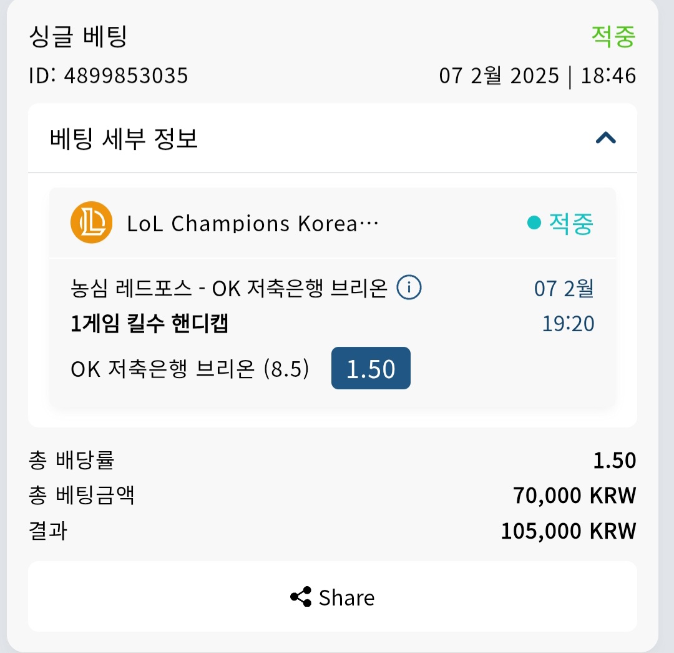
Task: Click the 70,000 KRW stake amount
Action: [574, 496]
